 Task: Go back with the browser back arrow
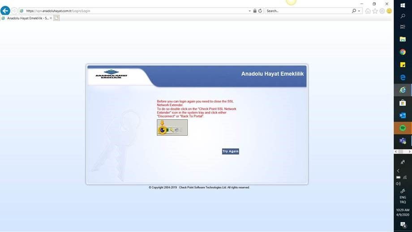click(x=5, y=11)
